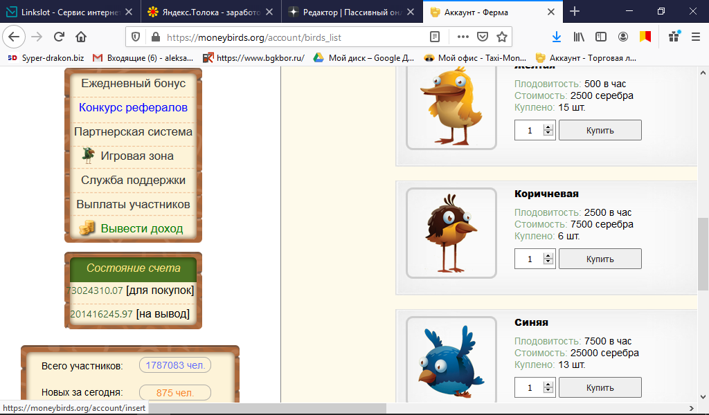Screen dimensions: 709x415
Task: Open Аккаунт - Торговая bookmark
Action: click(x=586, y=58)
